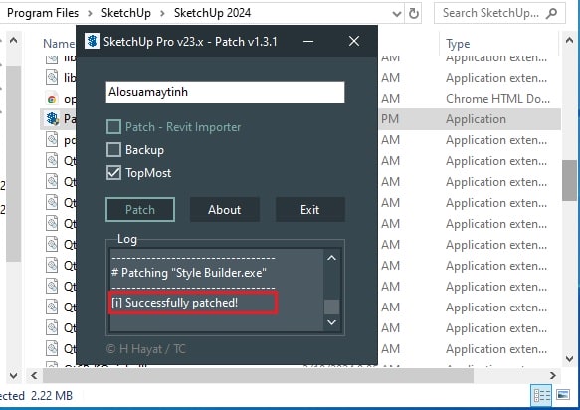The width and height of the screenshot is (580, 410).
Task: Click the magnifier icon in Search SketchUp box
Action: [551, 14]
